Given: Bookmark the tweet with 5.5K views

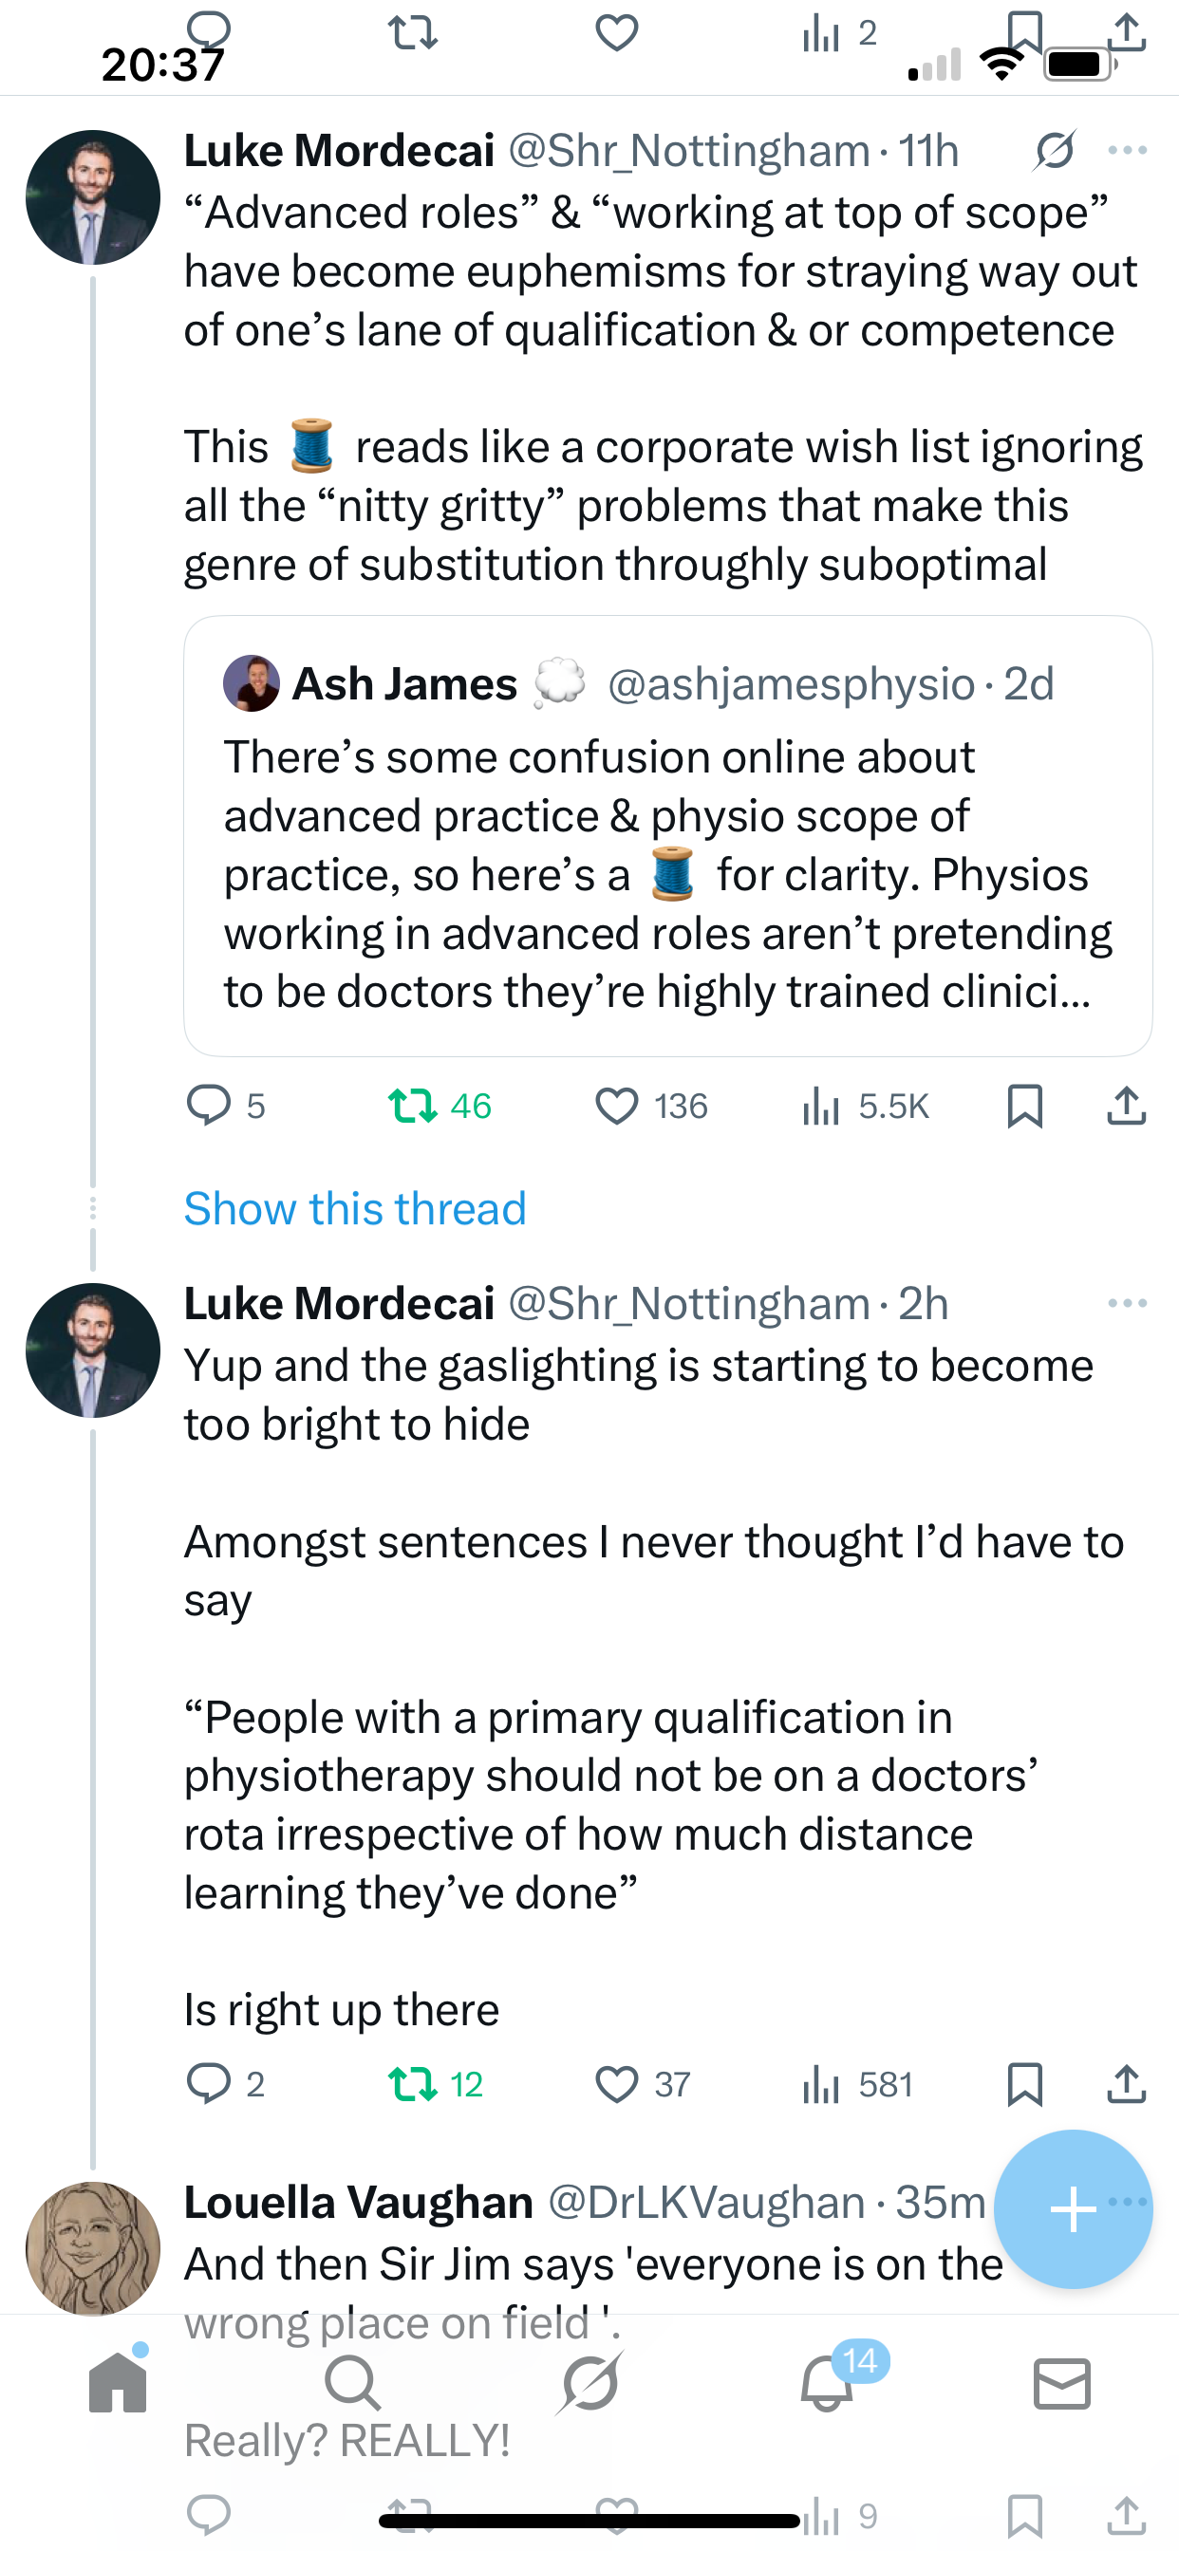Looking at the screenshot, I should [x=1024, y=1106].
